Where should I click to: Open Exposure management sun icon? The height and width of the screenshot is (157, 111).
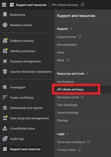tap(5, 61)
